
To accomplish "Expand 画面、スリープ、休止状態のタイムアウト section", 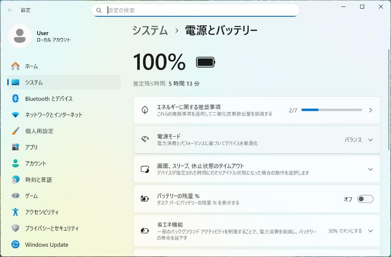I will [x=370, y=169].
